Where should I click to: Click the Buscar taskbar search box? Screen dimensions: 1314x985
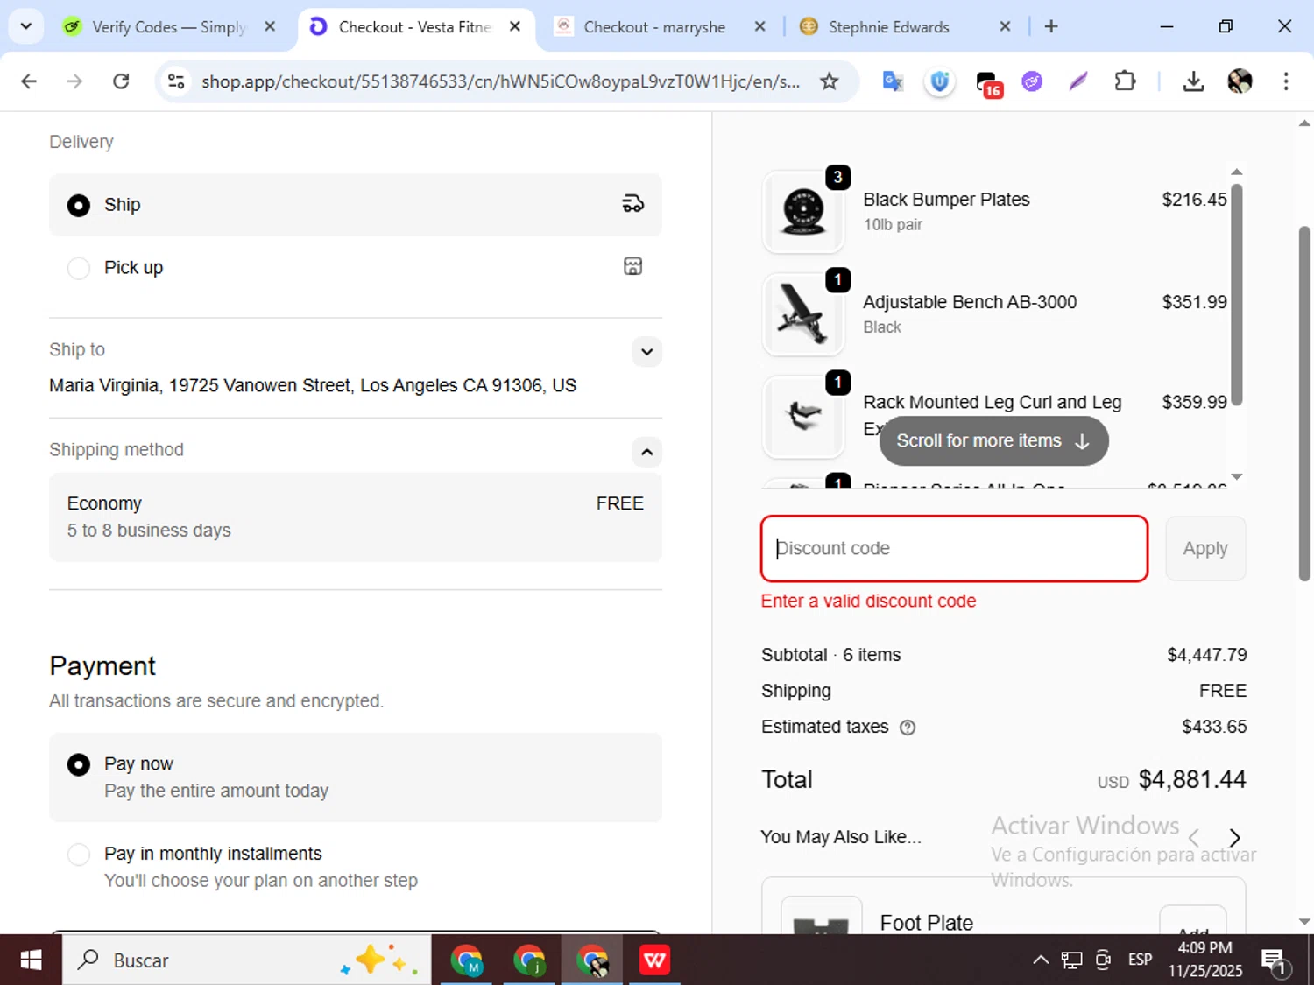(246, 960)
